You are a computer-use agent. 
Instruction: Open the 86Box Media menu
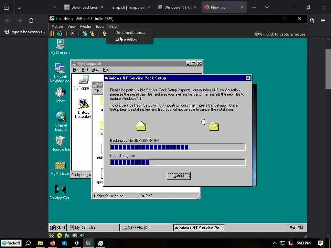(x=85, y=26)
